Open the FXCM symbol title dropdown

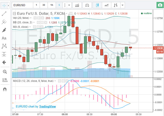click(67, 14)
